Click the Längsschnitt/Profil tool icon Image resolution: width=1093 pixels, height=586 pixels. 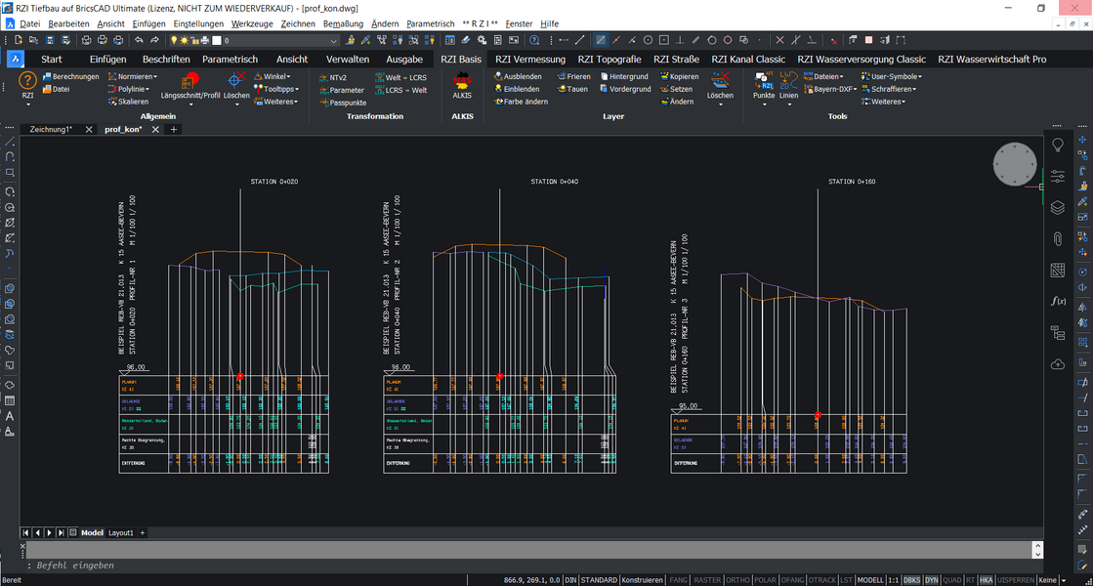click(x=189, y=81)
